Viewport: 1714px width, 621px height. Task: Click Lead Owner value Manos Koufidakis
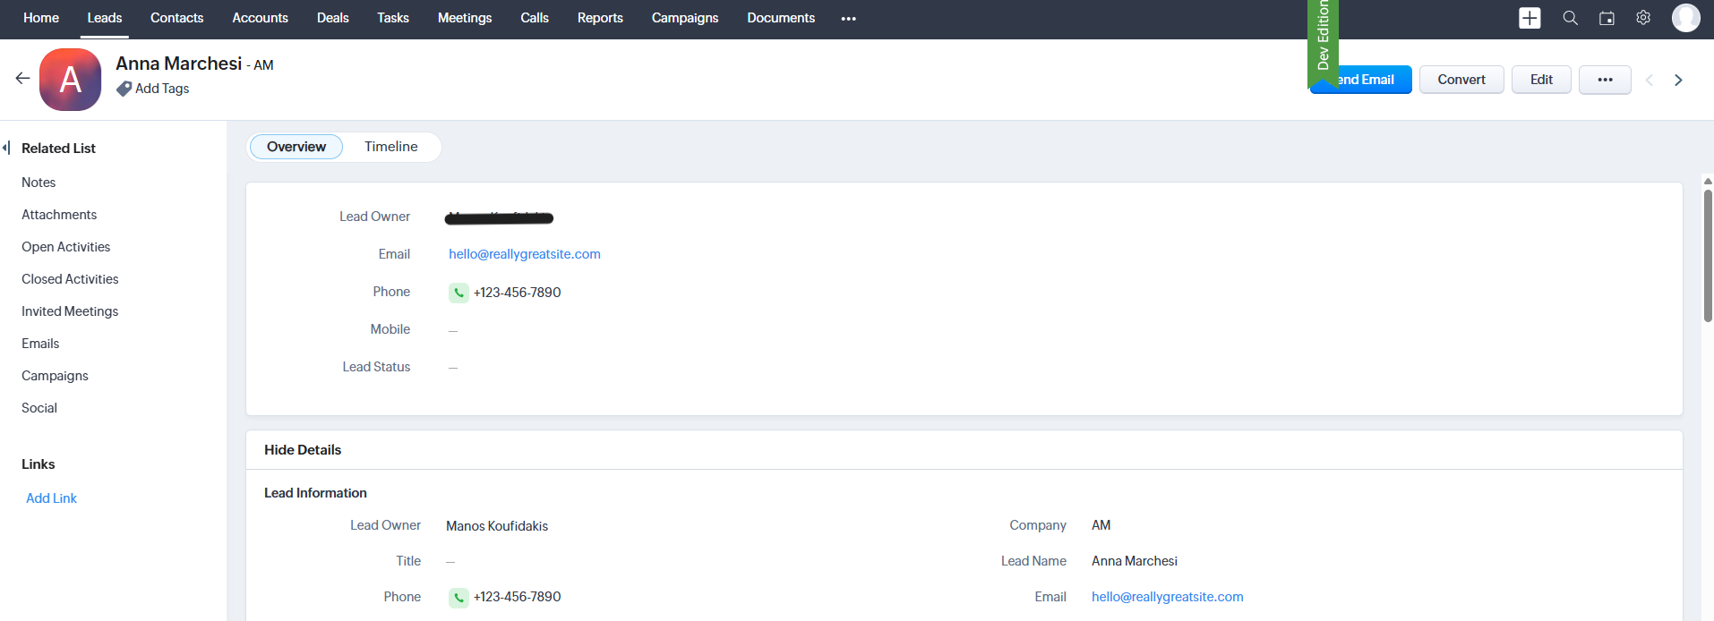pyautogui.click(x=497, y=526)
